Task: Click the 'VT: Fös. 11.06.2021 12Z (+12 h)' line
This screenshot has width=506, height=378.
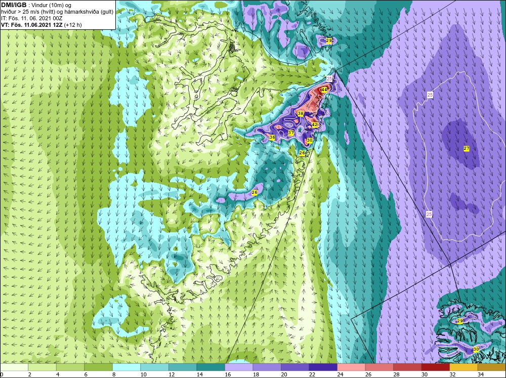Action: [41, 25]
